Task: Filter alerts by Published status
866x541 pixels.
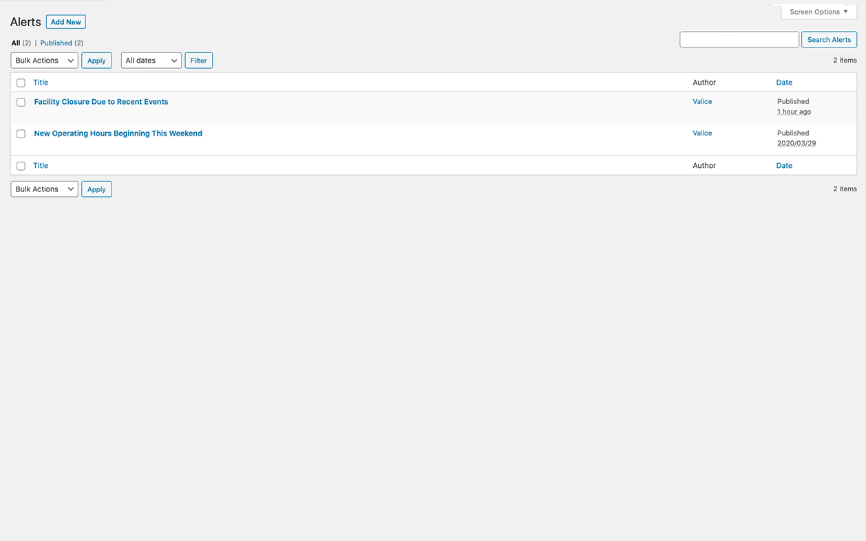Action: click(56, 43)
